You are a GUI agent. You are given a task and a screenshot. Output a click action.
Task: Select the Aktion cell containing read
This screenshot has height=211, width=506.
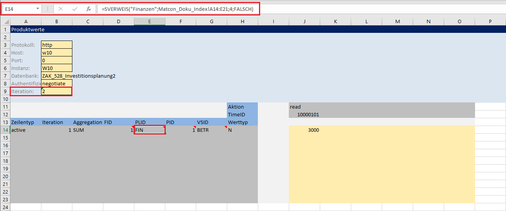pyautogui.click(x=304, y=107)
